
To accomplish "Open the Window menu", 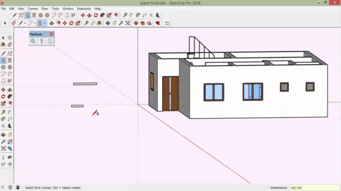I will click(x=68, y=8).
